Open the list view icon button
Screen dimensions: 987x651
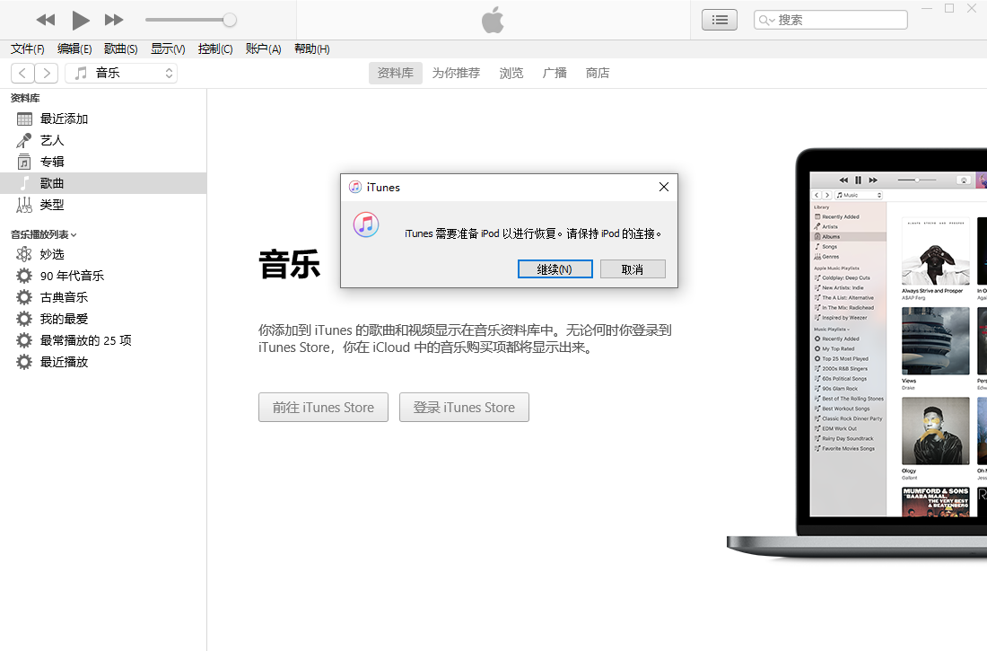coord(719,20)
